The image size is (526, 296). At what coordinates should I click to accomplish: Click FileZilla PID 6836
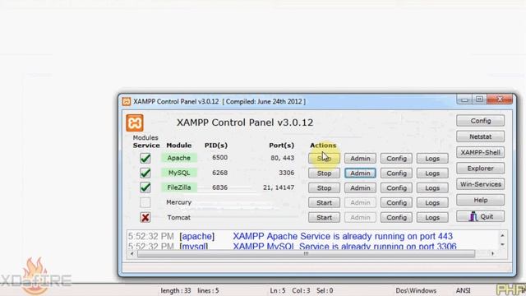219,187
